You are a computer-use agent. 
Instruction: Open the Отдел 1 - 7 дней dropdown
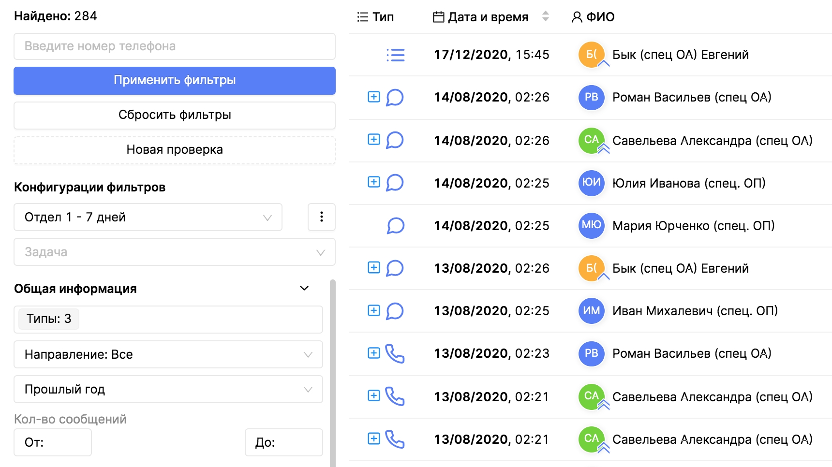[148, 217]
